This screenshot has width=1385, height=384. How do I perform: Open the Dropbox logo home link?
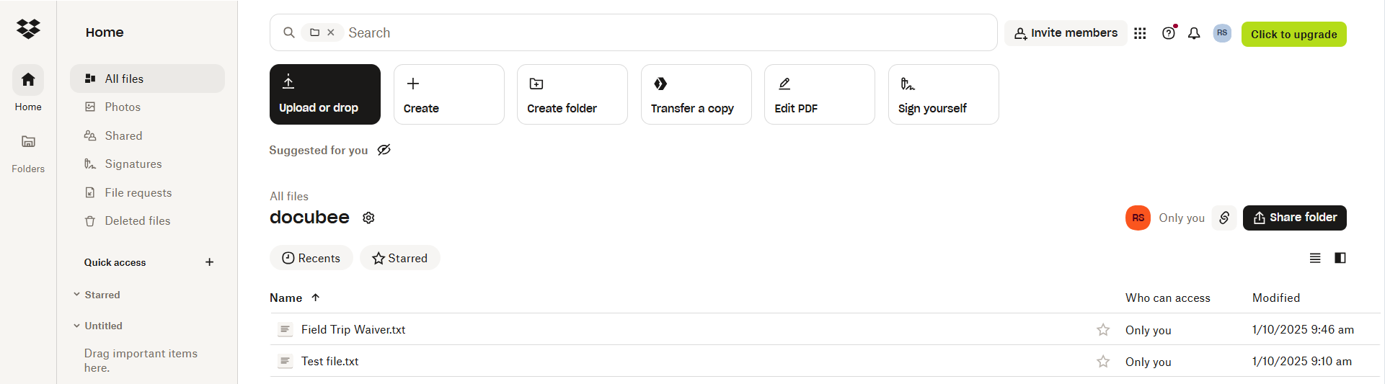(28, 29)
